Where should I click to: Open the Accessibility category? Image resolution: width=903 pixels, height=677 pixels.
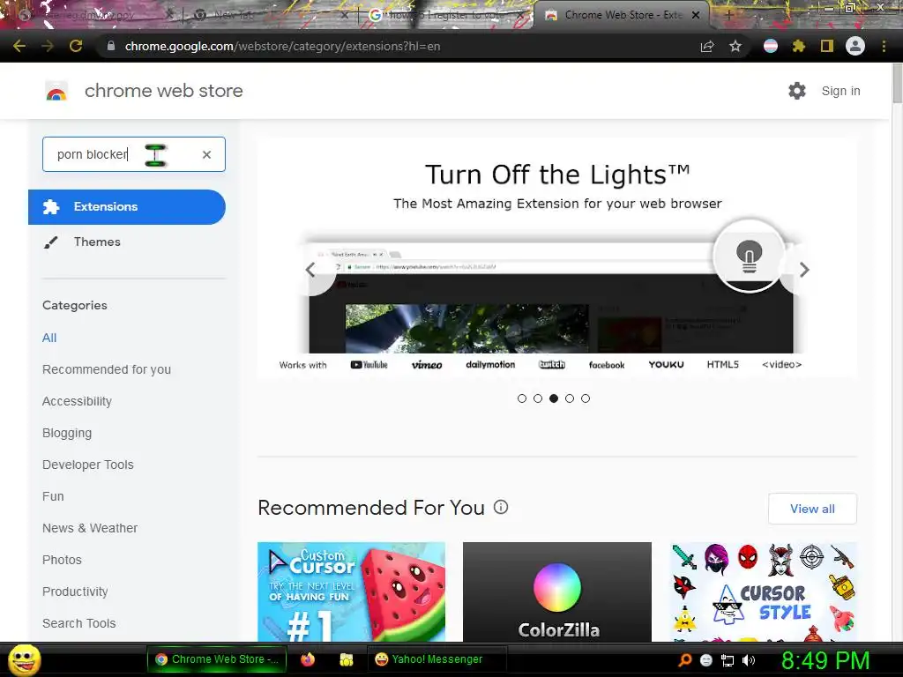tap(78, 401)
